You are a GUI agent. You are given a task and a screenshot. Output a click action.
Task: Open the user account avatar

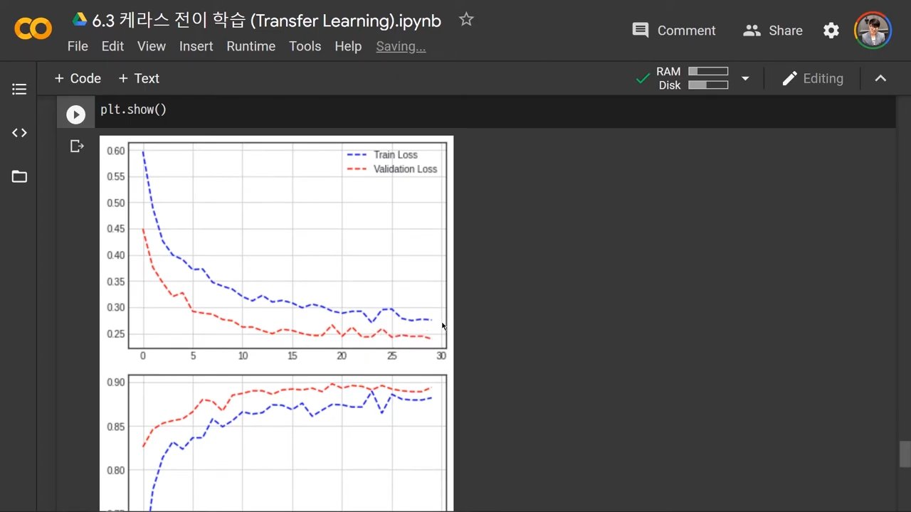(x=873, y=31)
